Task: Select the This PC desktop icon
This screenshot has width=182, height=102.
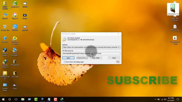Action: coord(5,16)
